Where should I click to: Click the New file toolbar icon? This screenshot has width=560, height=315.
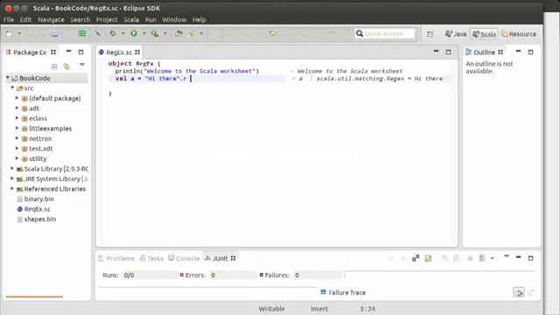10,33
